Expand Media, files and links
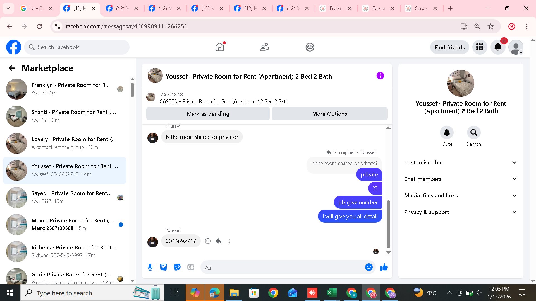The width and height of the screenshot is (536, 301). coord(460,195)
